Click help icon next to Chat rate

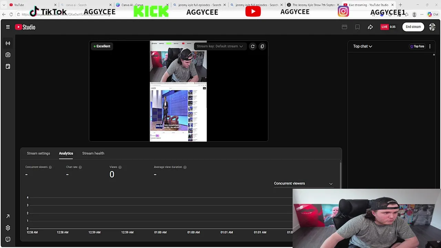(x=80, y=167)
